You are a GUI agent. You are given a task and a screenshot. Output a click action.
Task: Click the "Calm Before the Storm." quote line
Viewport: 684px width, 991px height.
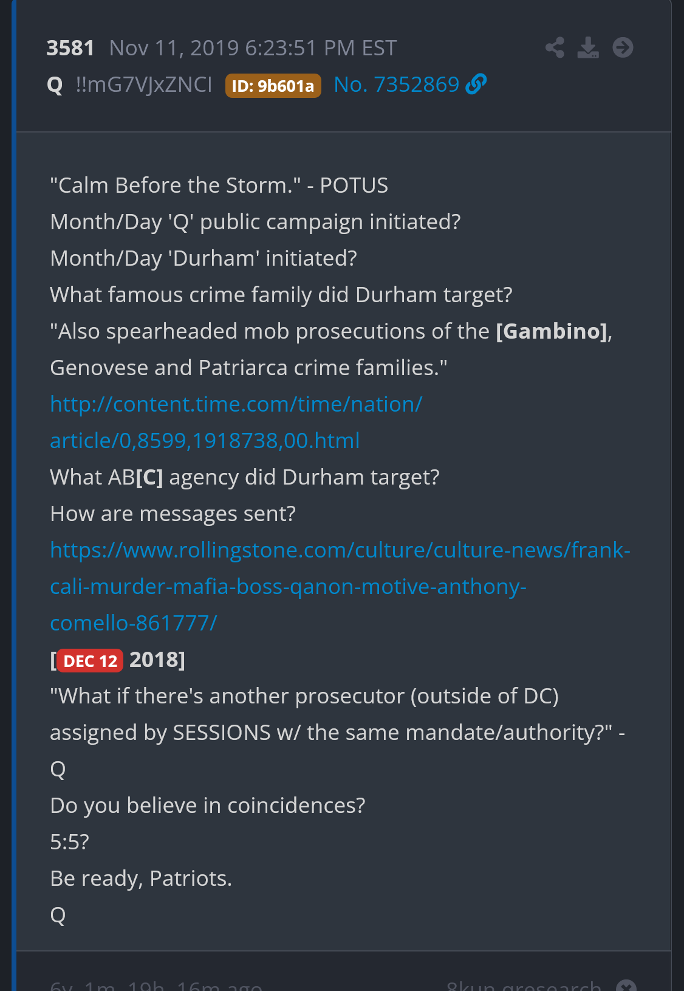[x=219, y=185]
